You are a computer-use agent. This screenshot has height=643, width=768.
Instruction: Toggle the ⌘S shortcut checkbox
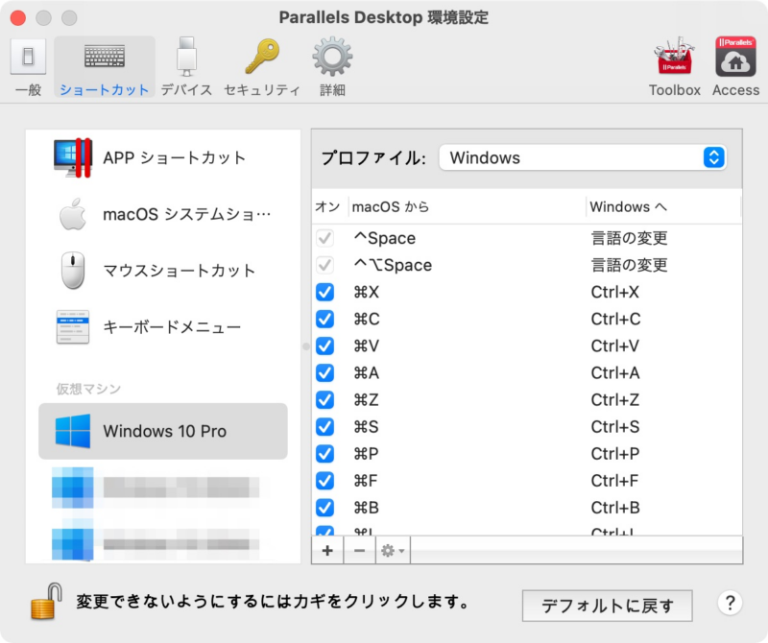click(x=324, y=427)
